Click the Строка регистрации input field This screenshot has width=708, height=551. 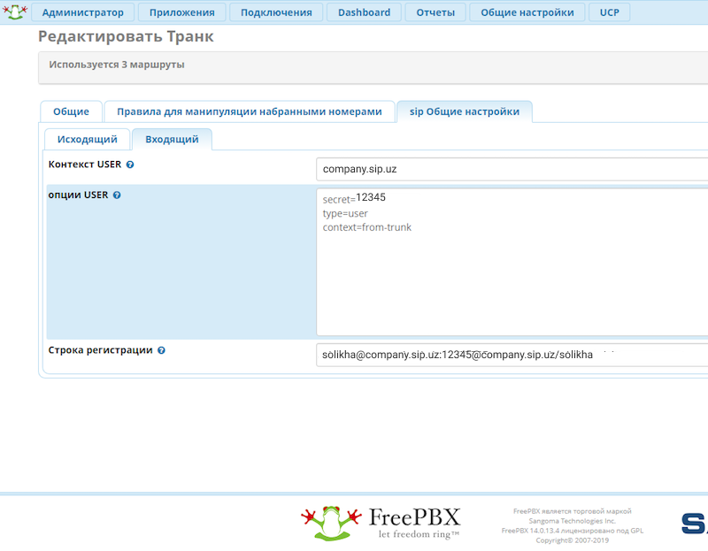coord(512,355)
